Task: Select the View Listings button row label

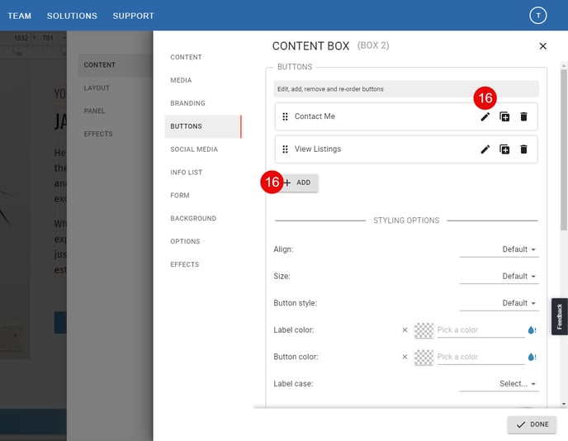Action: 318,149
